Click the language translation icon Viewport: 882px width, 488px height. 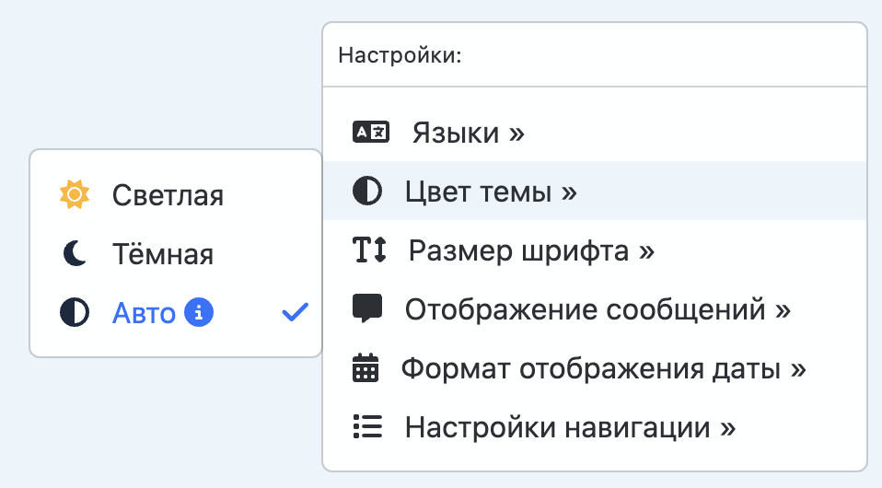tap(371, 133)
